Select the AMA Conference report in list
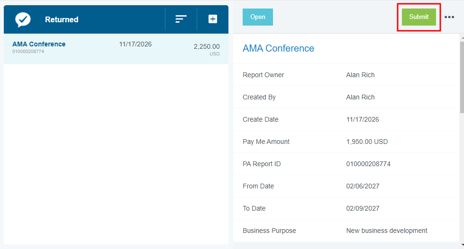 tap(39, 44)
